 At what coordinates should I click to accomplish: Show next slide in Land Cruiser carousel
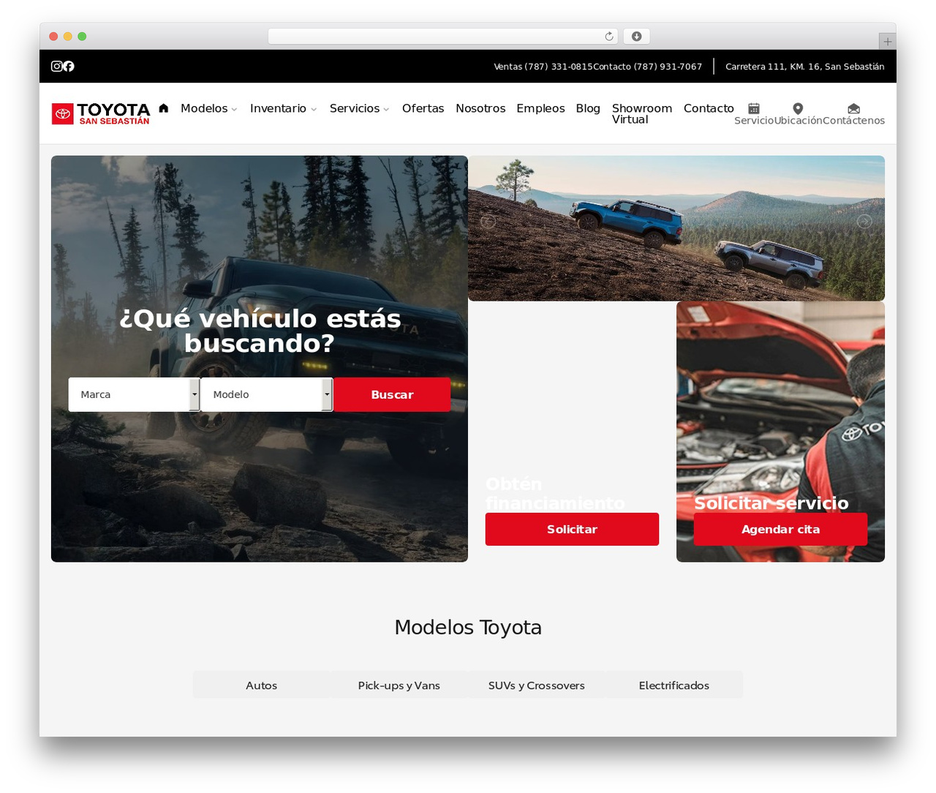pyautogui.click(x=864, y=222)
